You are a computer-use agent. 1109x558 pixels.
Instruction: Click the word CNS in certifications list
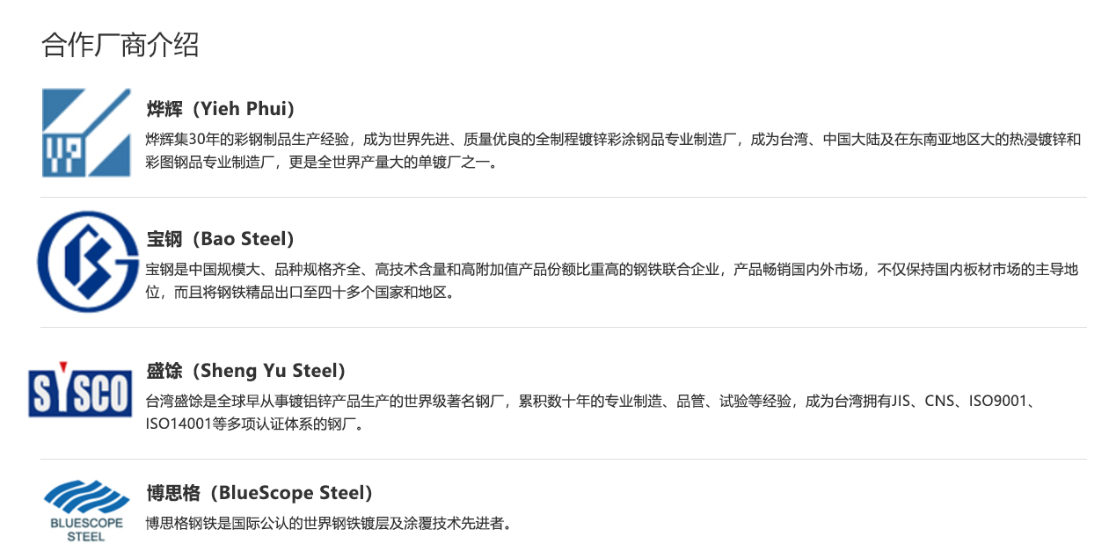[x=940, y=402]
